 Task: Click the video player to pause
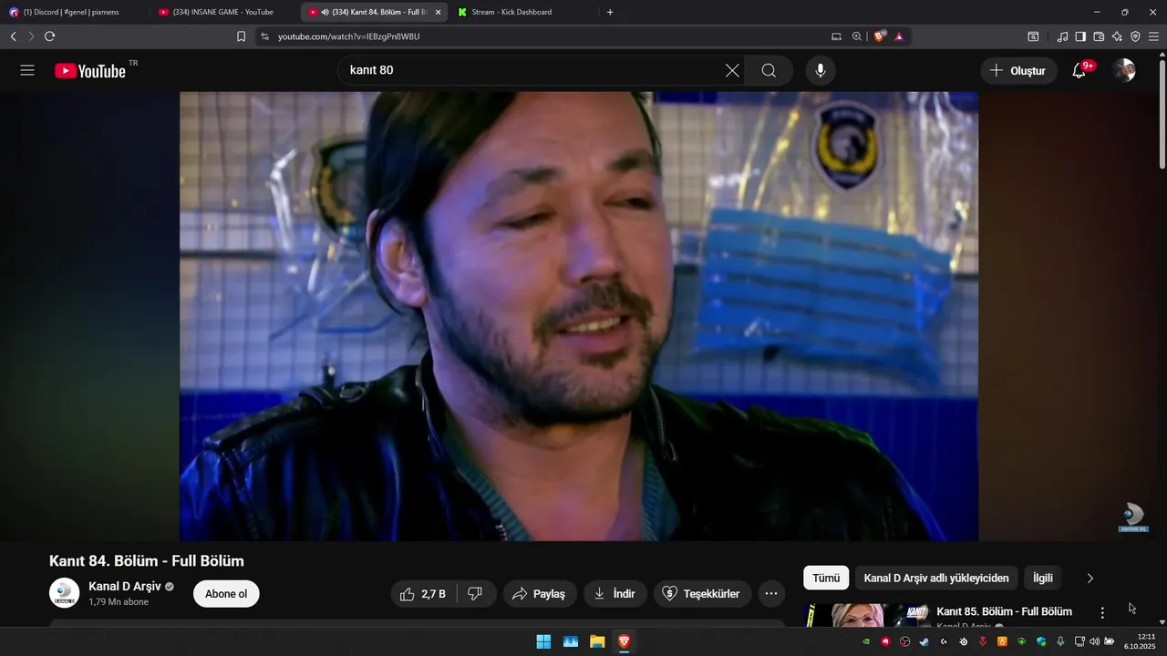click(579, 316)
